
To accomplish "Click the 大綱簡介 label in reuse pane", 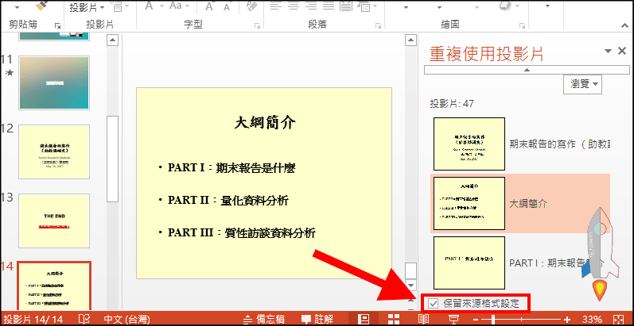I will click(x=528, y=204).
